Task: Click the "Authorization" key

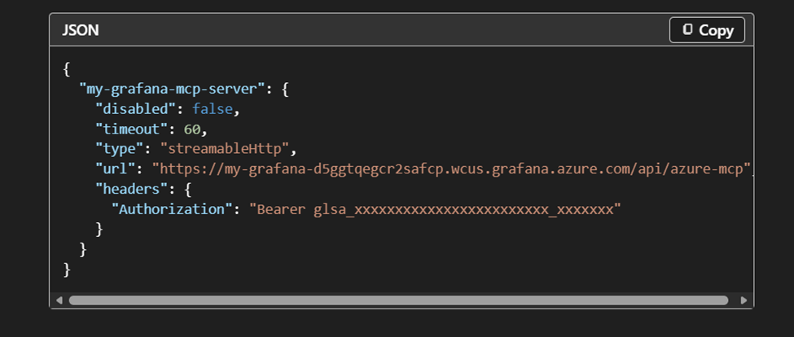Action: (x=172, y=209)
